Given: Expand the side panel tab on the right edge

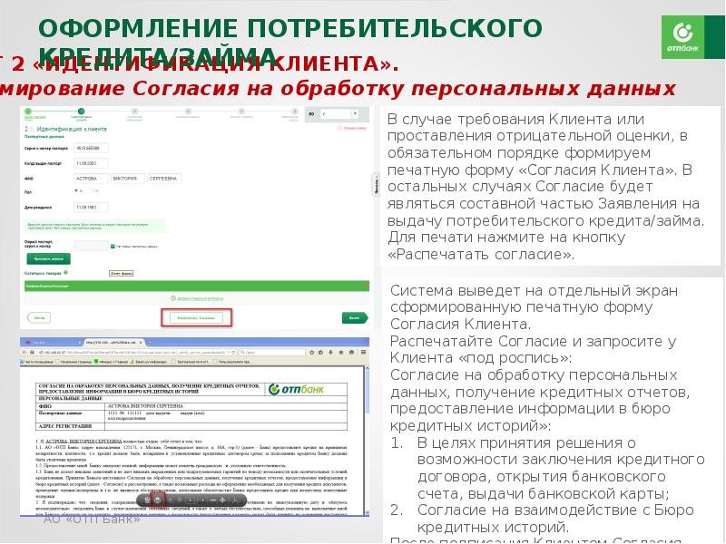Looking at the screenshot, I should pos(375,184).
